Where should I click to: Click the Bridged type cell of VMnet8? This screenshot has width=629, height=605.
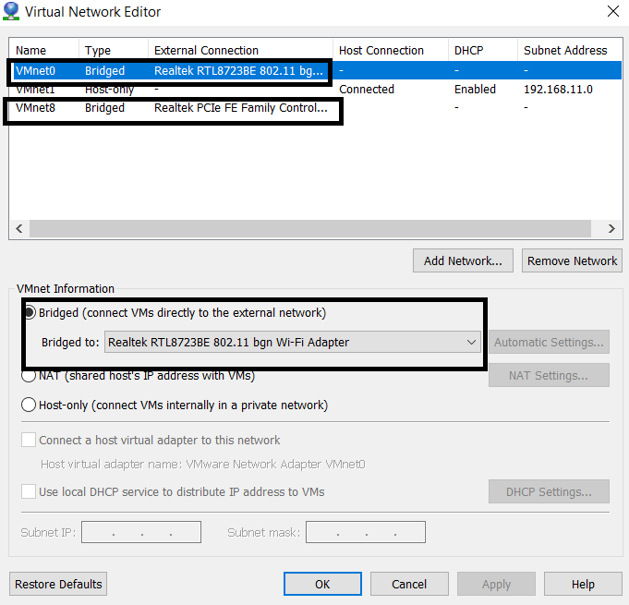click(x=104, y=107)
